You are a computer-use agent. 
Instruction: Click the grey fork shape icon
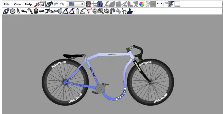(x=106, y=4)
